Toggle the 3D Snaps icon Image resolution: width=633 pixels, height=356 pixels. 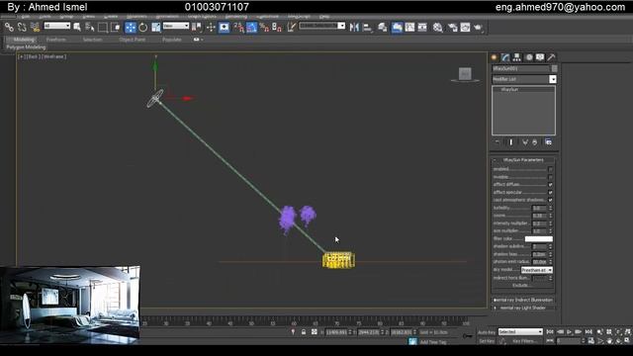coord(238,27)
